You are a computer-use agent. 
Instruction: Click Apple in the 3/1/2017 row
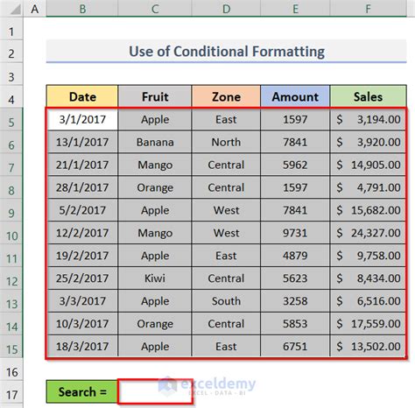(155, 119)
